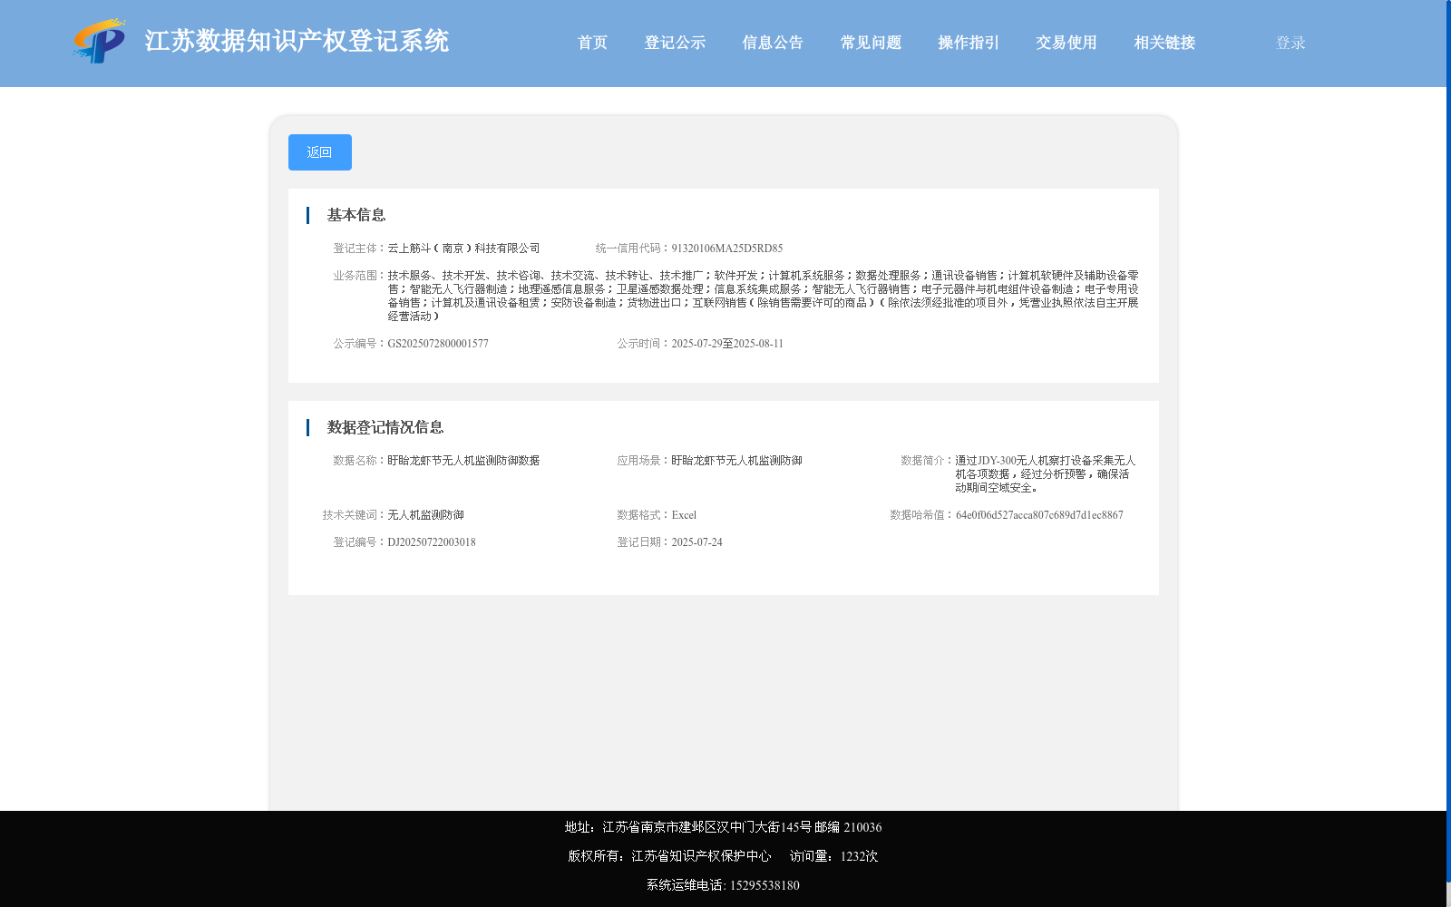Click the publicity period 2025-07-29至2025-08-11
The image size is (1451, 907).
tap(727, 344)
